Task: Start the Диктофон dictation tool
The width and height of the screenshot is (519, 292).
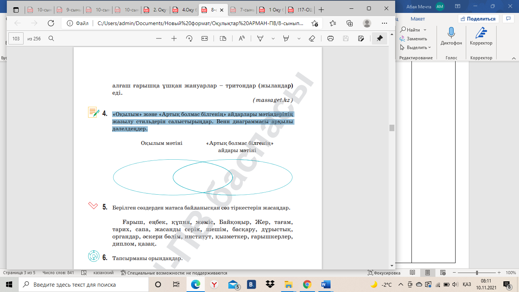Action: [451, 36]
